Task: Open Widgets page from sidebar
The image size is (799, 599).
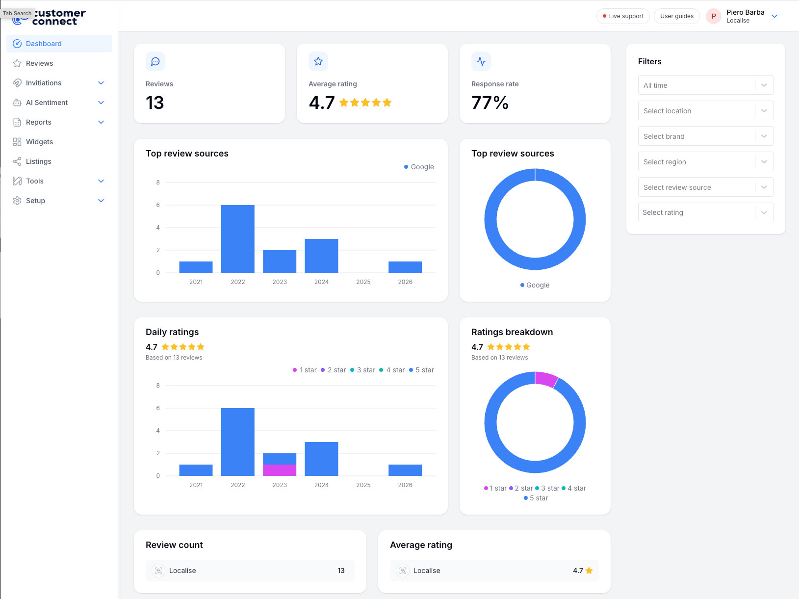Action: coord(59,142)
